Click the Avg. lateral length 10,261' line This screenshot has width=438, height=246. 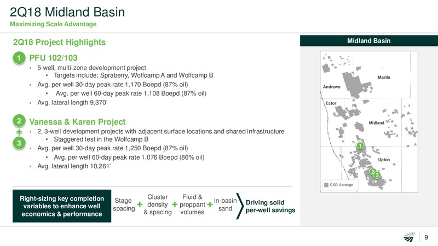pos(74,166)
